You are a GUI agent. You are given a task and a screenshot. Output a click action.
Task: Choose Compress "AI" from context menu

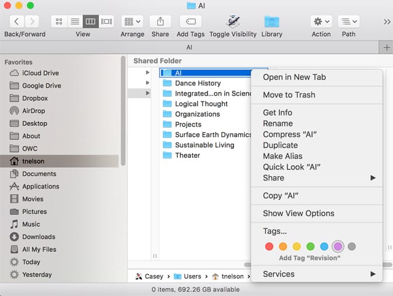click(x=290, y=134)
